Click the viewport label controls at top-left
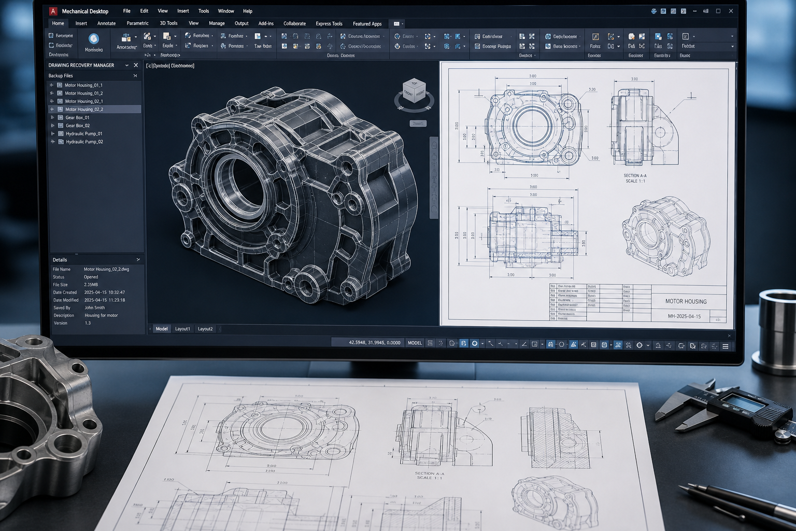The width and height of the screenshot is (796, 531). pos(170,66)
